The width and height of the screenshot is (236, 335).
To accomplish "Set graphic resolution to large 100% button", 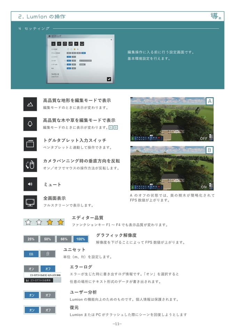I will (81, 239).
